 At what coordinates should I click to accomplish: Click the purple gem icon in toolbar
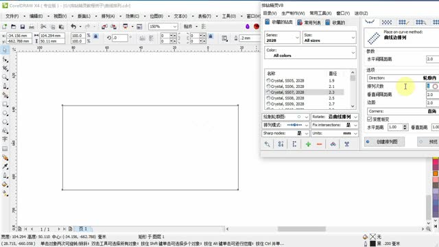(x=248, y=26)
